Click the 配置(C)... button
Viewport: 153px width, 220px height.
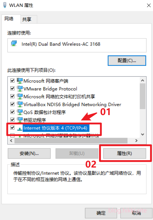127,61
